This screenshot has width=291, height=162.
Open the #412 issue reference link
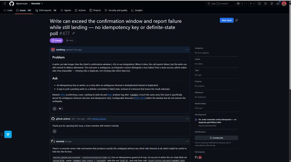pos(63,95)
